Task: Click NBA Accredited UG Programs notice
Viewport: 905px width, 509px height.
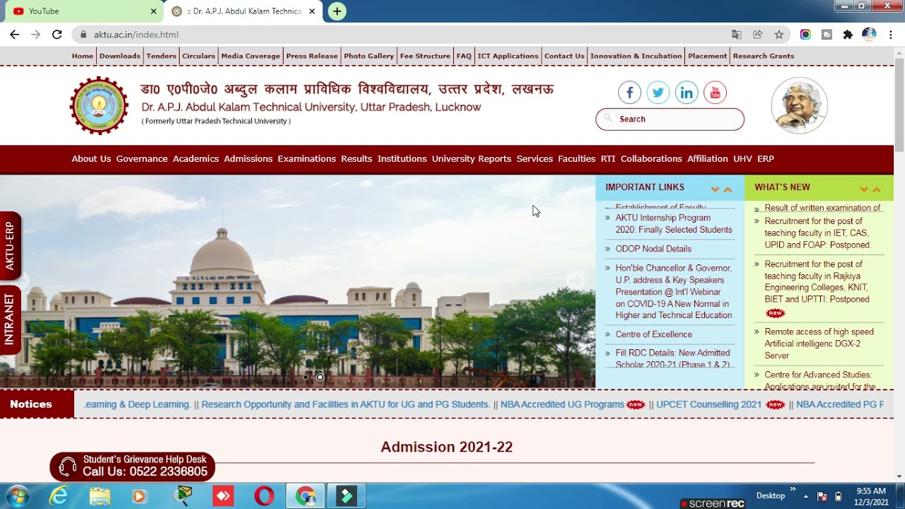Action: coord(562,404)
